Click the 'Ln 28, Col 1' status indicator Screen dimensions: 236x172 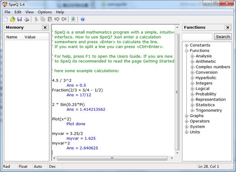208,167
